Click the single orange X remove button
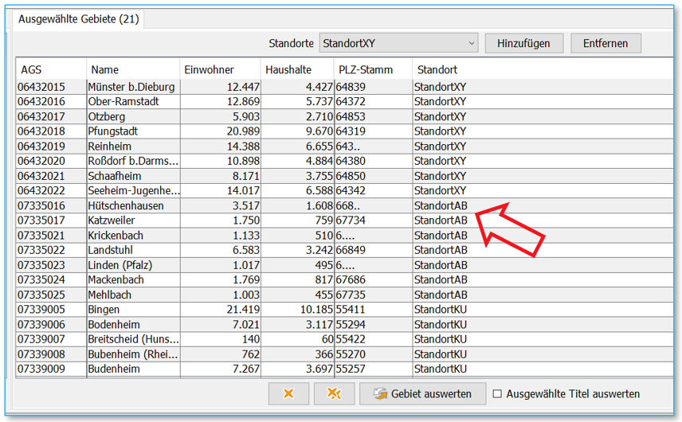Image resolution: width=682 pixels, height=422 pixels. [288, 393]
